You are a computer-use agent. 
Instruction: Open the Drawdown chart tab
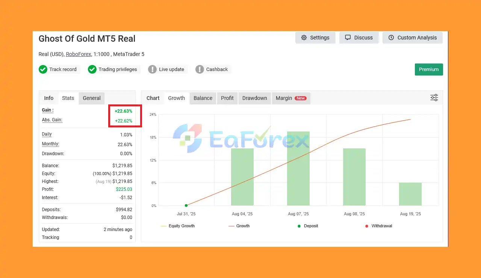(x=254, y=98)
